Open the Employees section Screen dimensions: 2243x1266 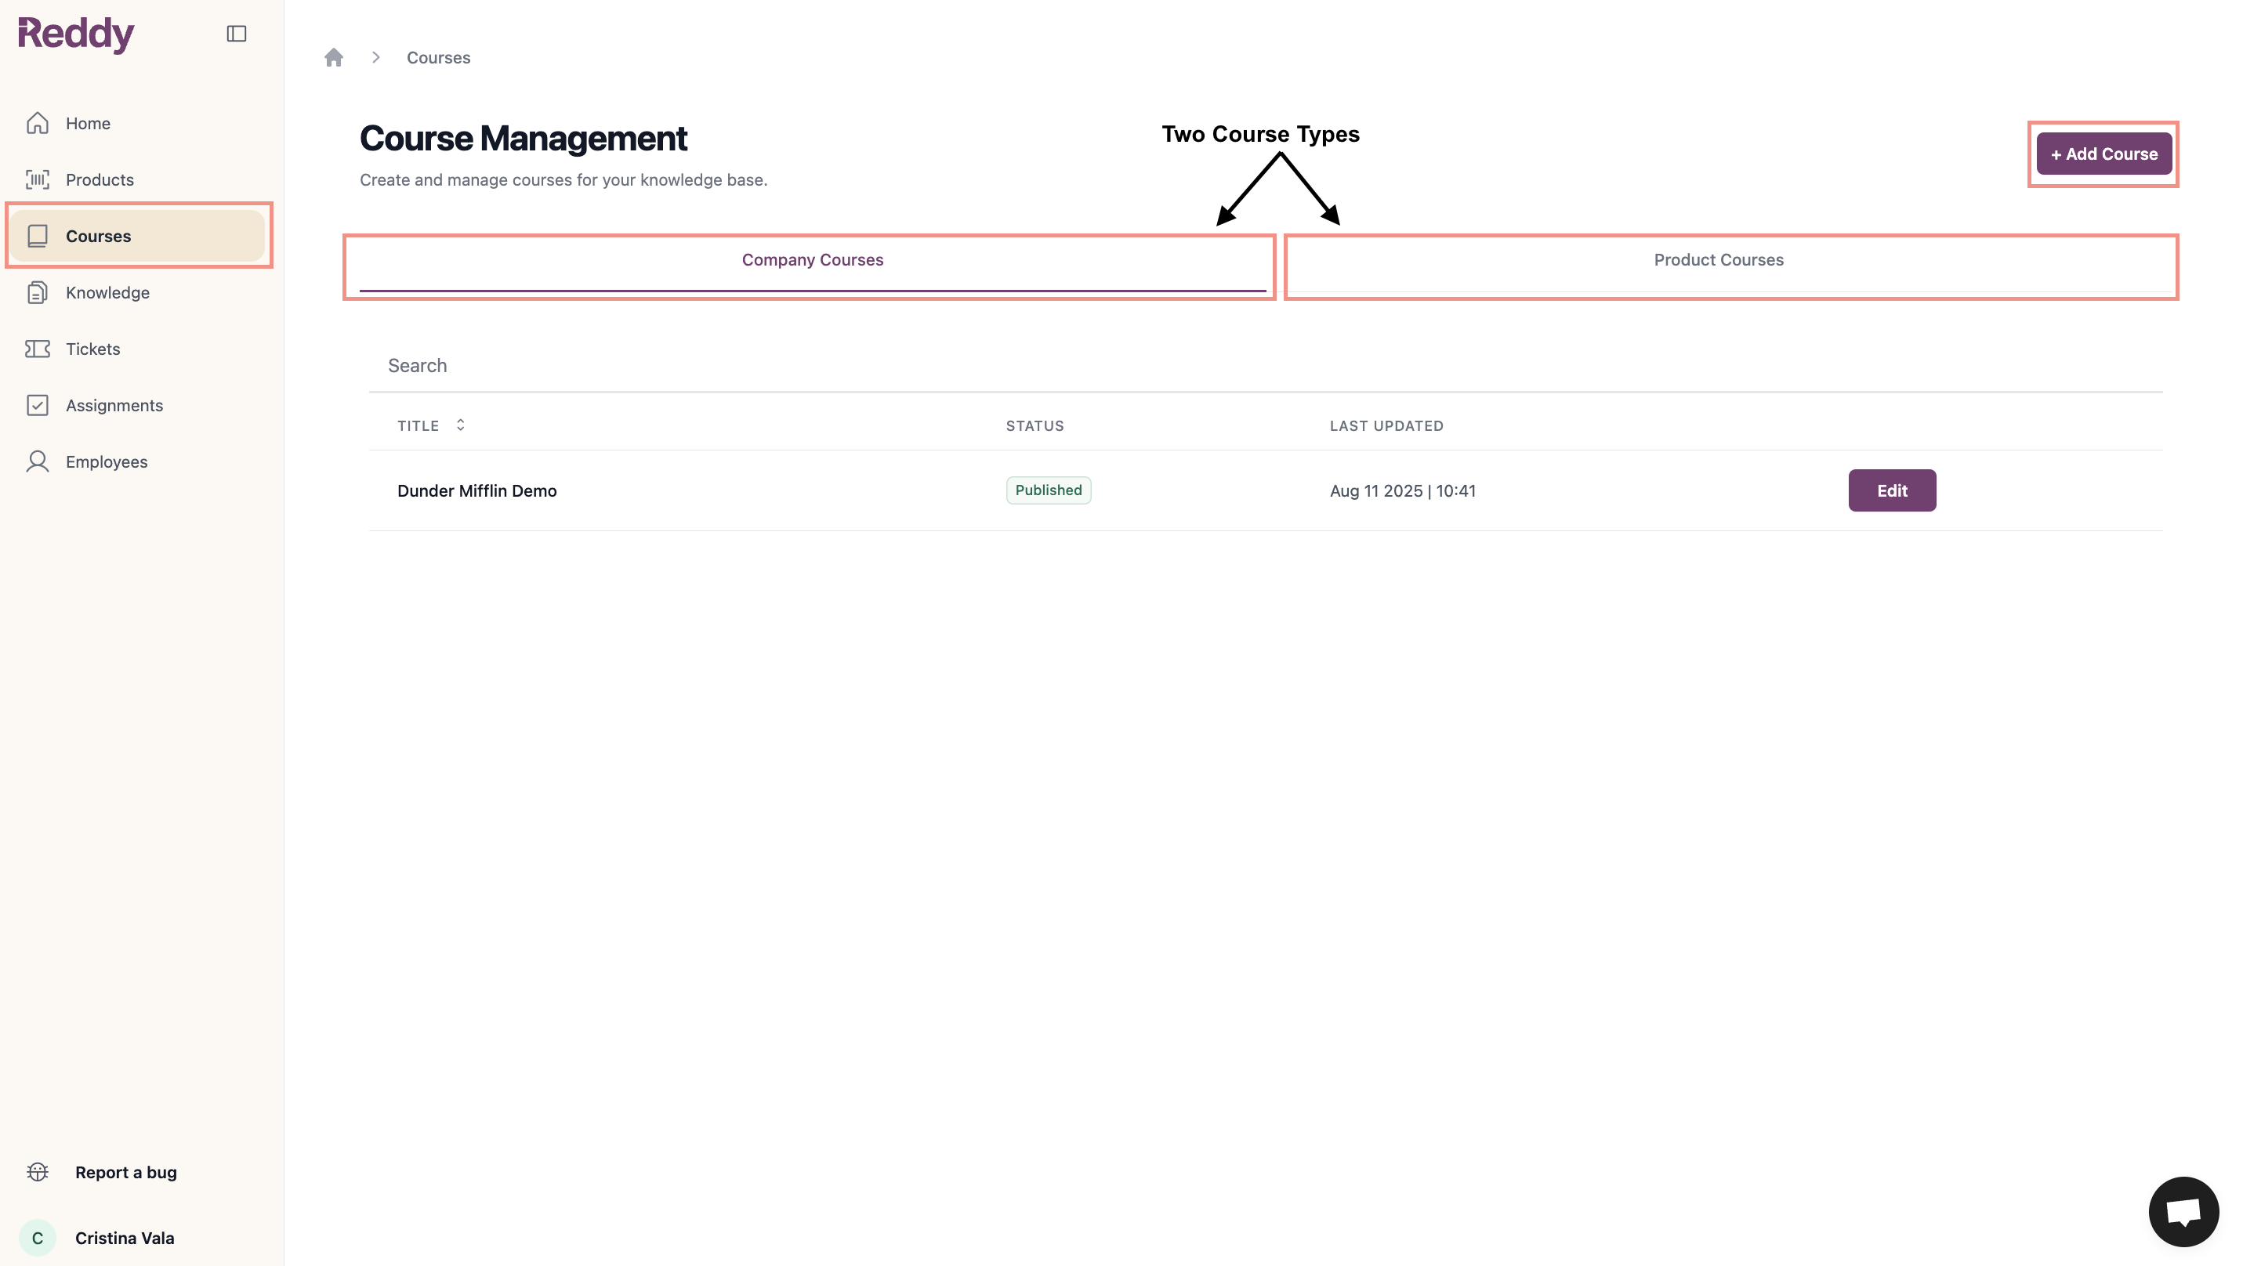tap(107, 461)
